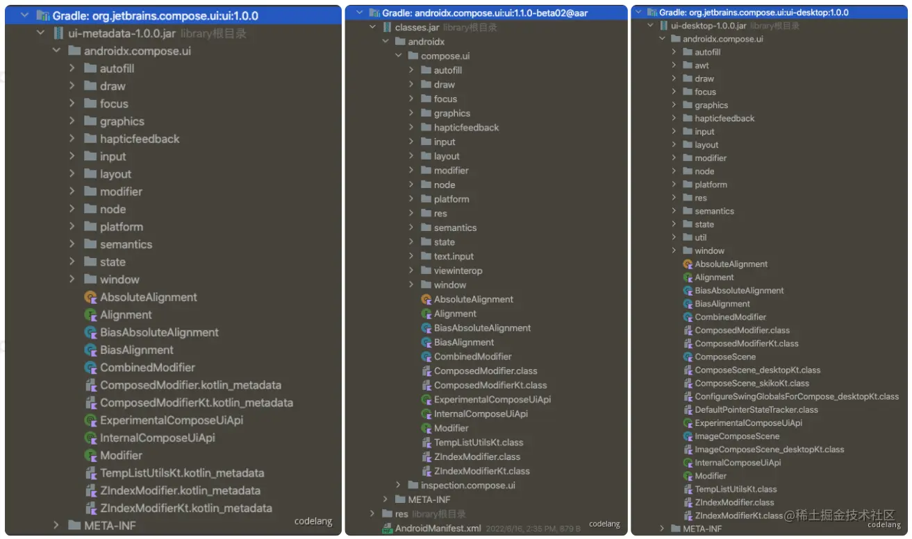Click InternalComposeUiApi annotation icon in middle panel
This screenshot has height=539, width=912.
coord(426,414)
